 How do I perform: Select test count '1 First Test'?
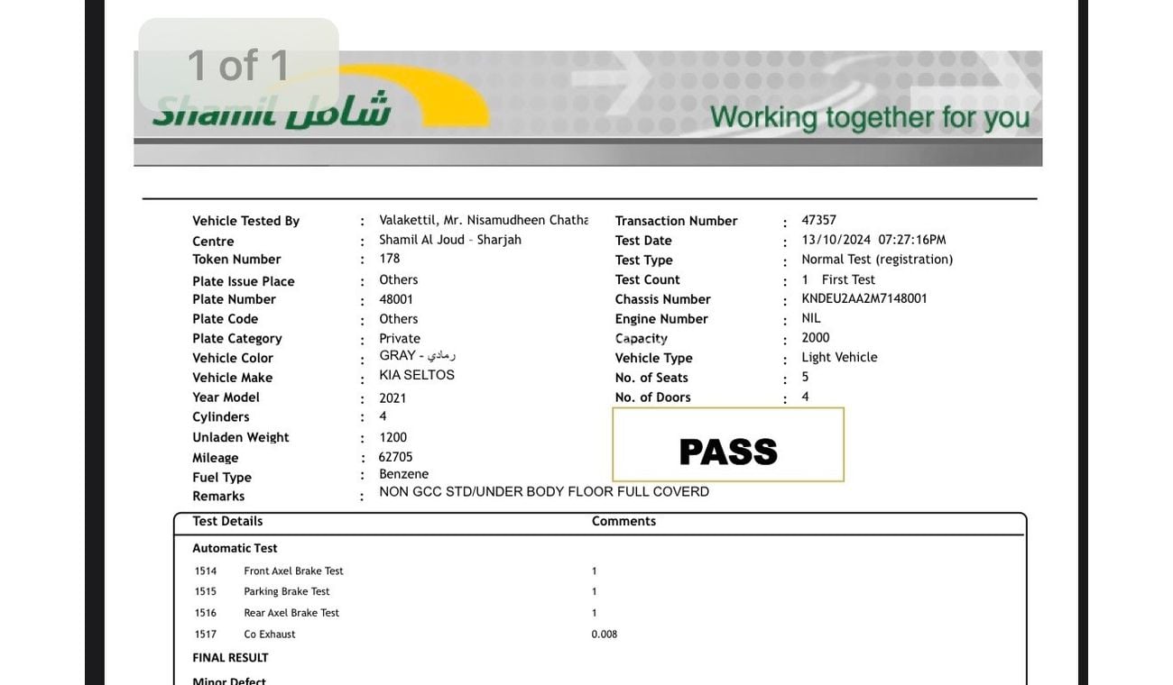click(x=838, y=279)
